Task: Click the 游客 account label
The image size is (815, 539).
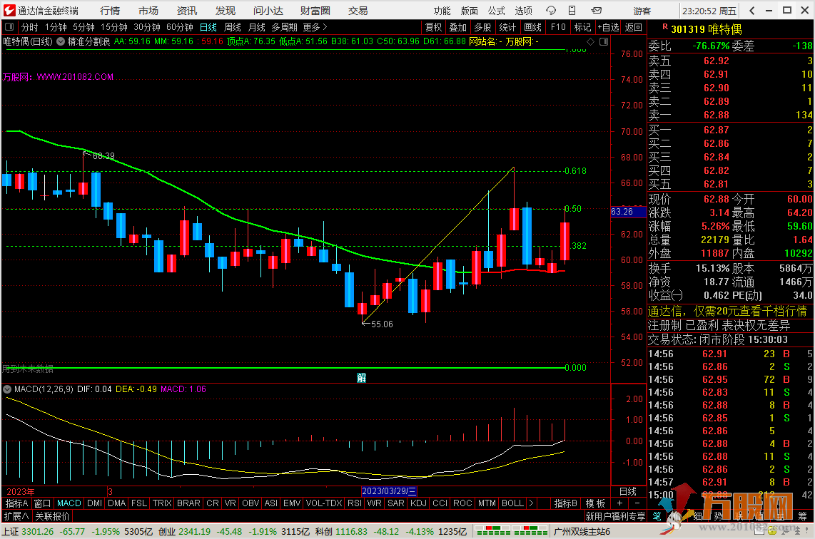Action: 642,11
